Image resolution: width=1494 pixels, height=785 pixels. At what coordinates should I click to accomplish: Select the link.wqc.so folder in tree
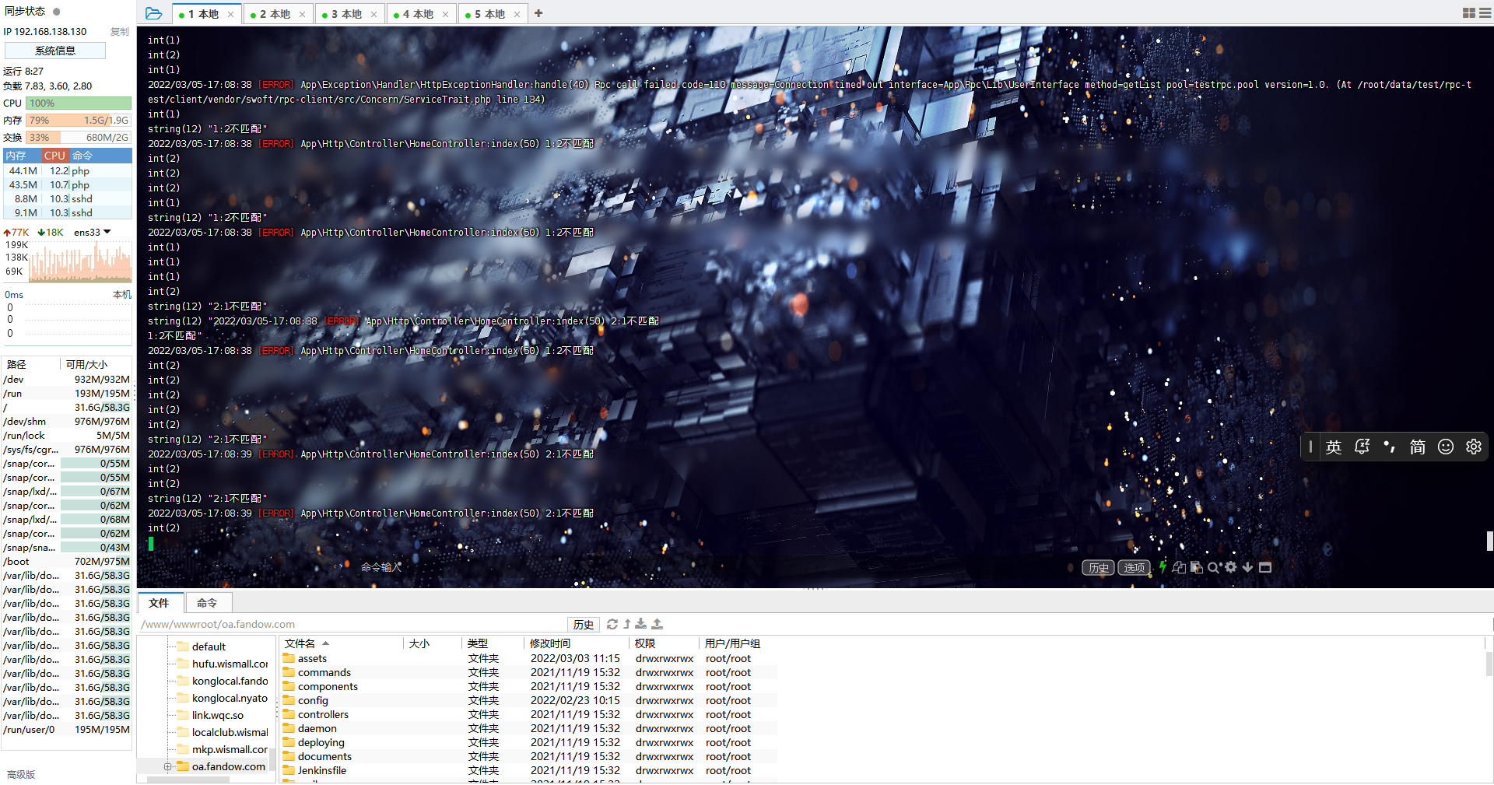[217, 715]
